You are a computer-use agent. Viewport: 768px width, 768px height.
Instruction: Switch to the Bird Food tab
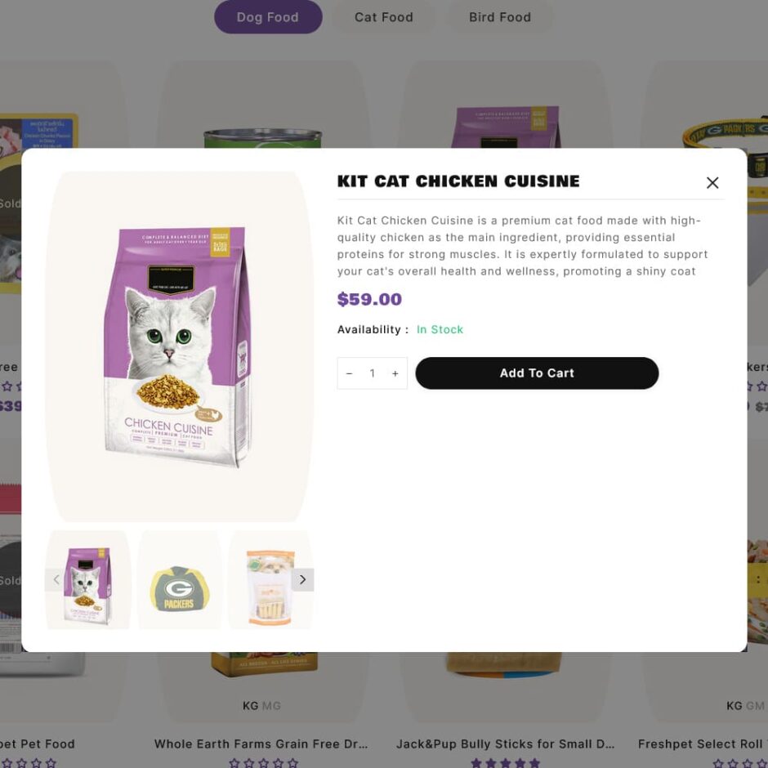click(x=500, y=17)
